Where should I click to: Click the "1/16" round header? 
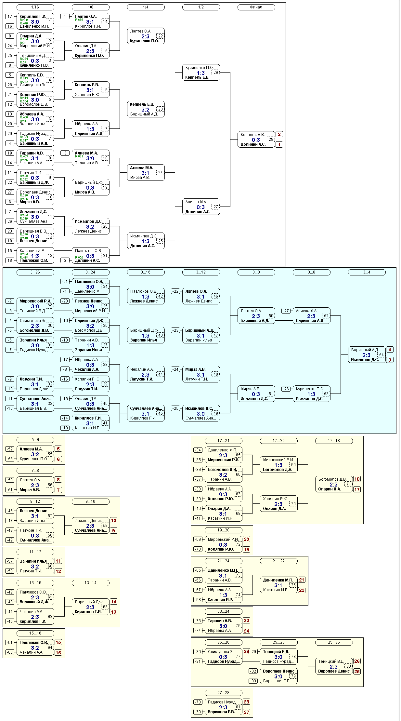(35, 7)
